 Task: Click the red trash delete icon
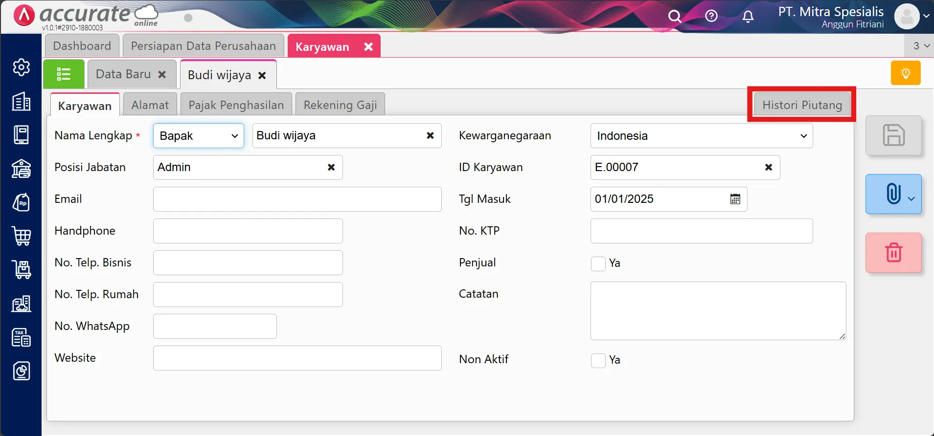click(x=893, y=253)
